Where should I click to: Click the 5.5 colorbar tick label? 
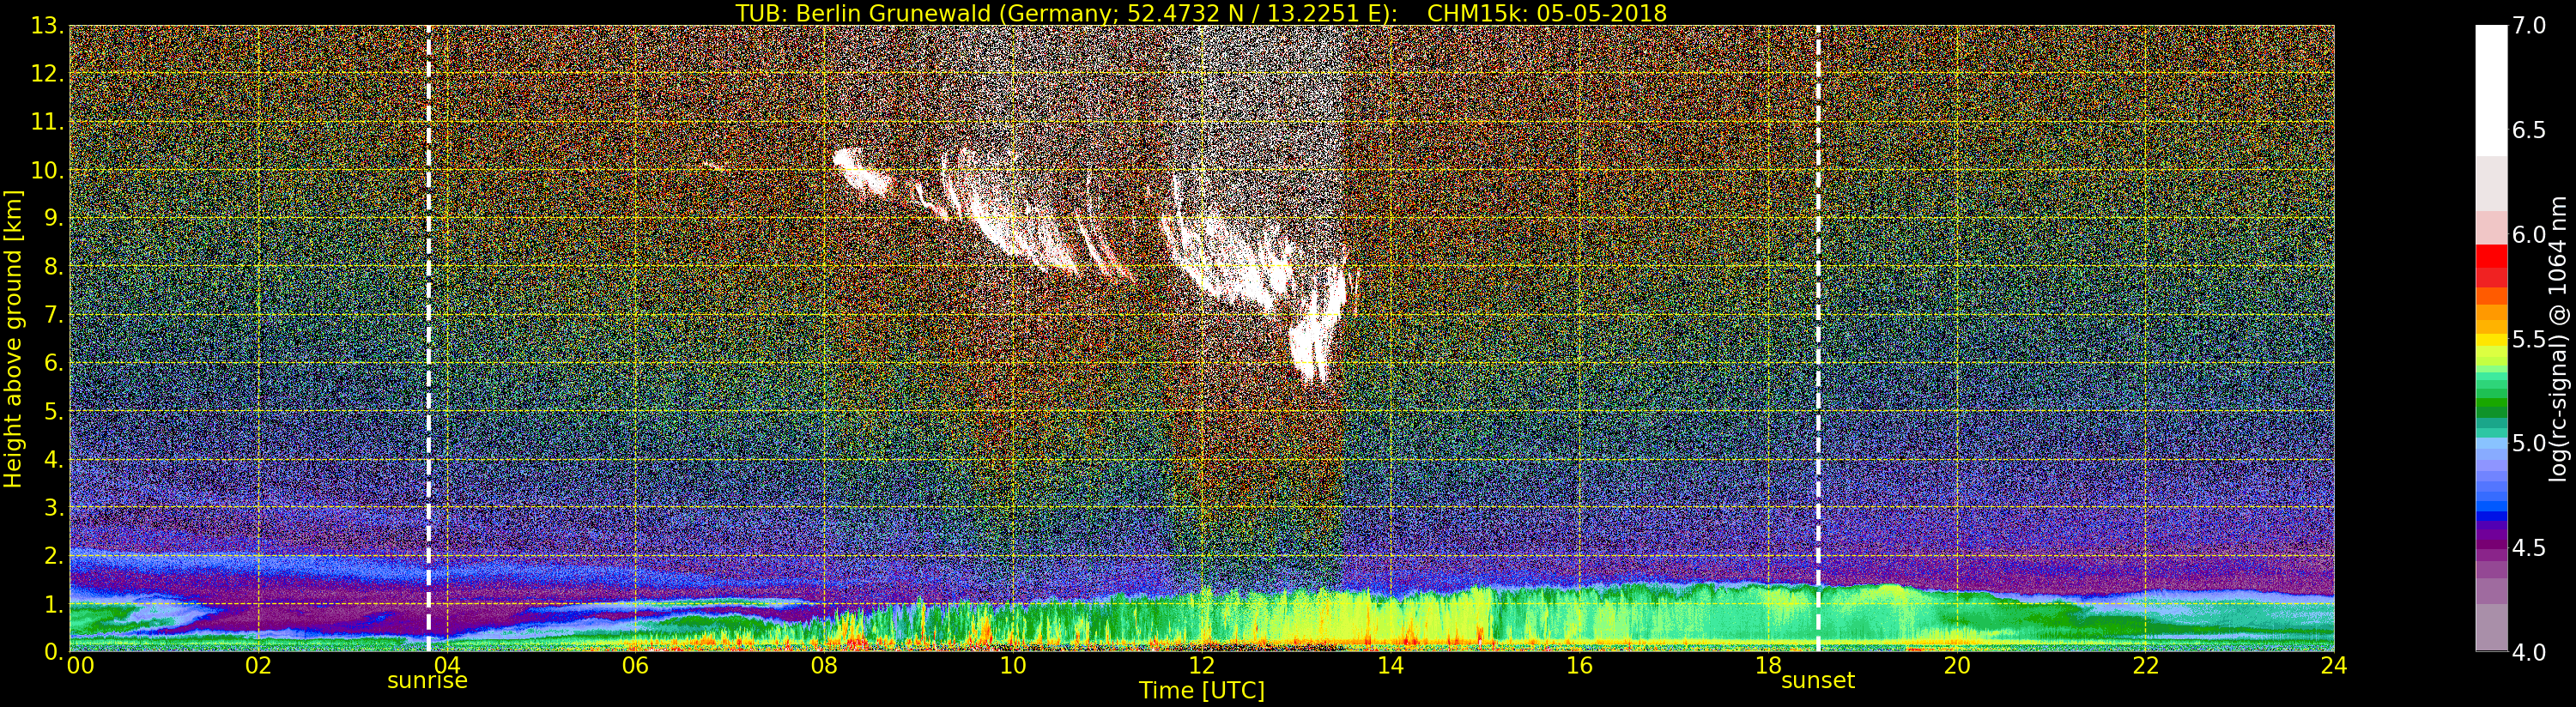tap(2529, 339)
